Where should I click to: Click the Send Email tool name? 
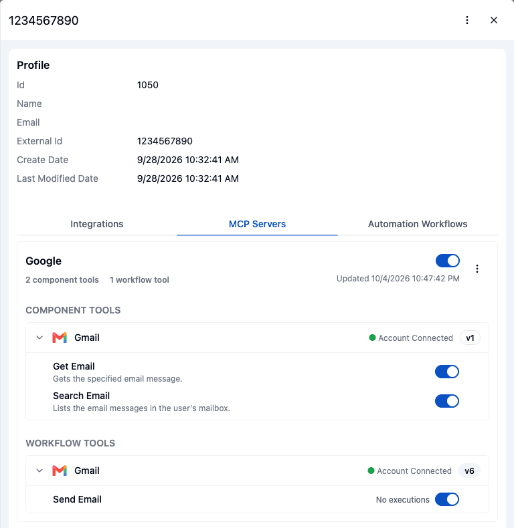tap(77, 499)
